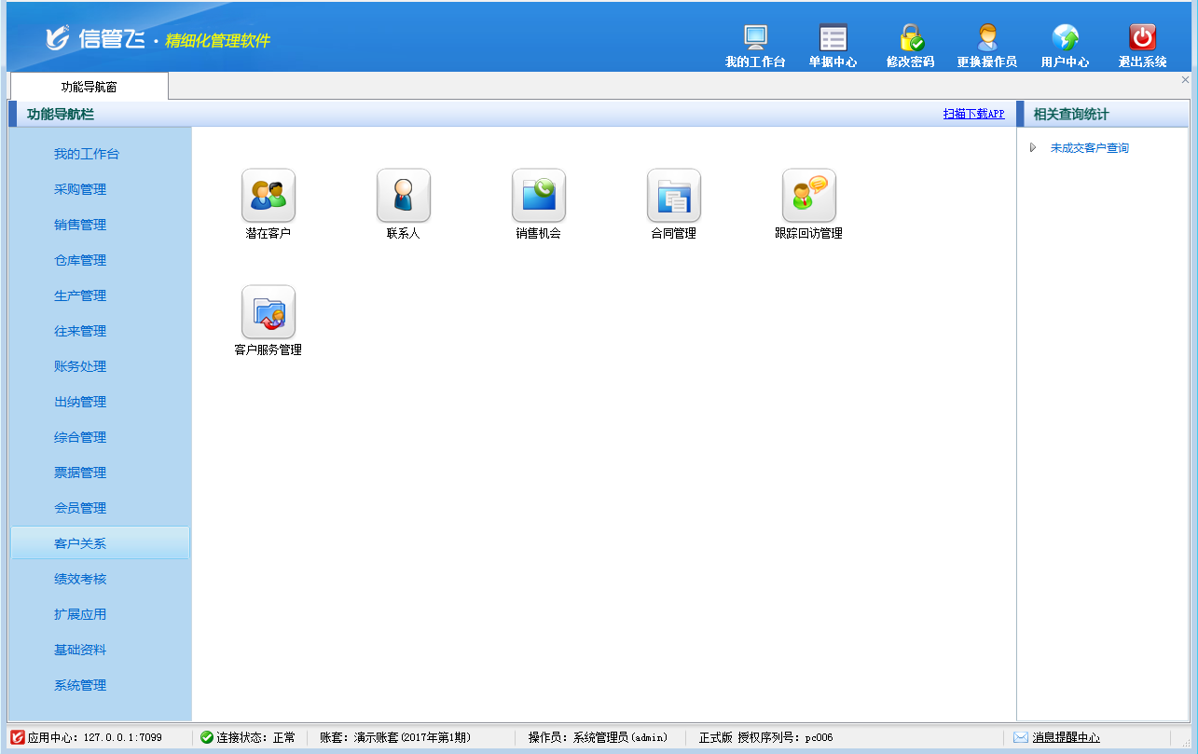The height and width of the screenshot is (754, 1198).
Task: Open 单据中心 from the top toolbar
Action: point(833,38)
